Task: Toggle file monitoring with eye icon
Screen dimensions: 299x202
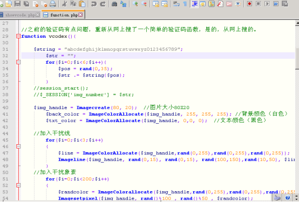Action: [x=238, y=4]
